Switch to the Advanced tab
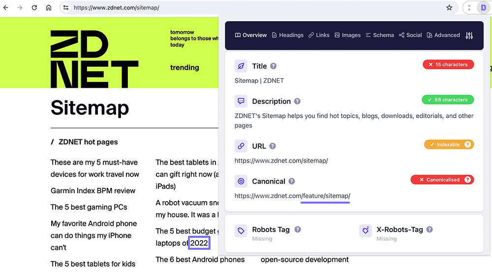The width and height of the screenshot is (492, 272). tap(443, 35)
